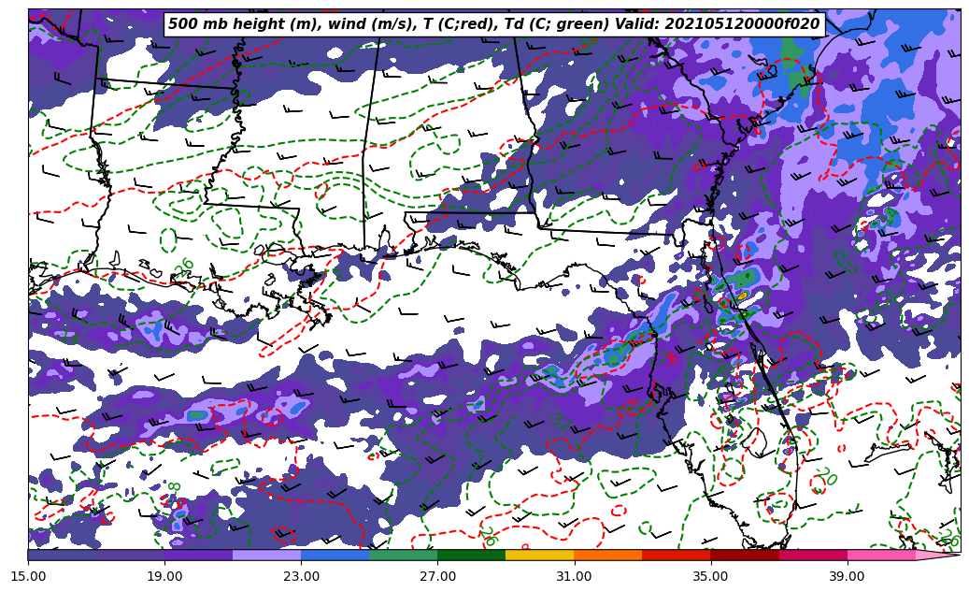
Task: Click the sea-green segment of the colorbar
Action: (404, 555)
